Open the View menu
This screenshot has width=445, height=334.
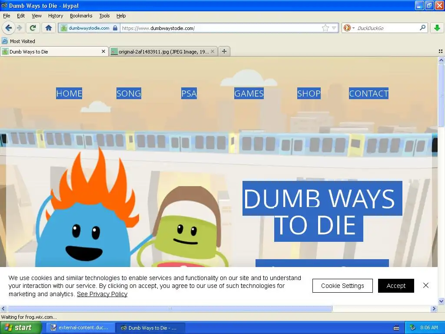coord(37,16)
